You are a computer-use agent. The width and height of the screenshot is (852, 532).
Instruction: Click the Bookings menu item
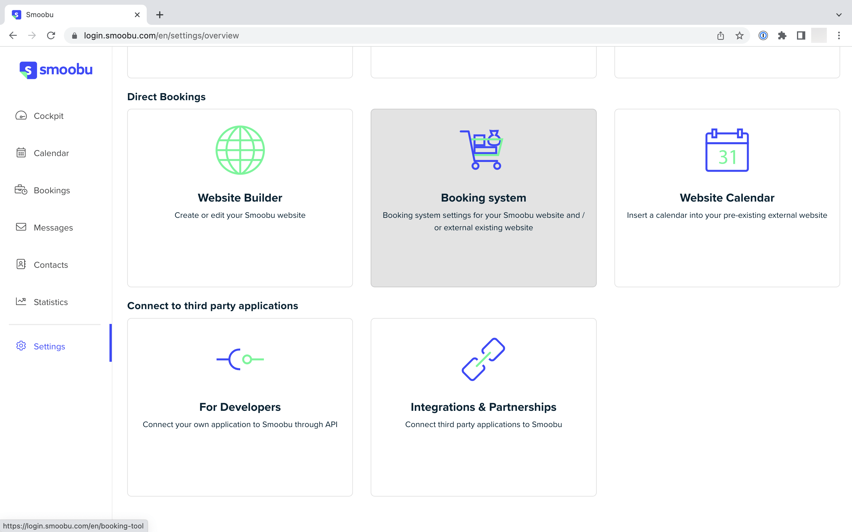(52, 190)
